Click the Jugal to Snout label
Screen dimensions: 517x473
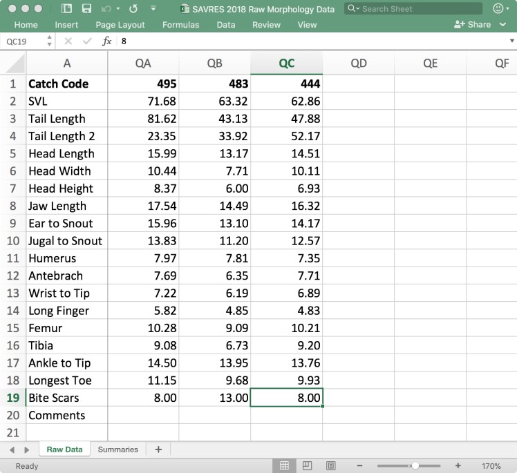pyautogui.click(x=67, y=241)
